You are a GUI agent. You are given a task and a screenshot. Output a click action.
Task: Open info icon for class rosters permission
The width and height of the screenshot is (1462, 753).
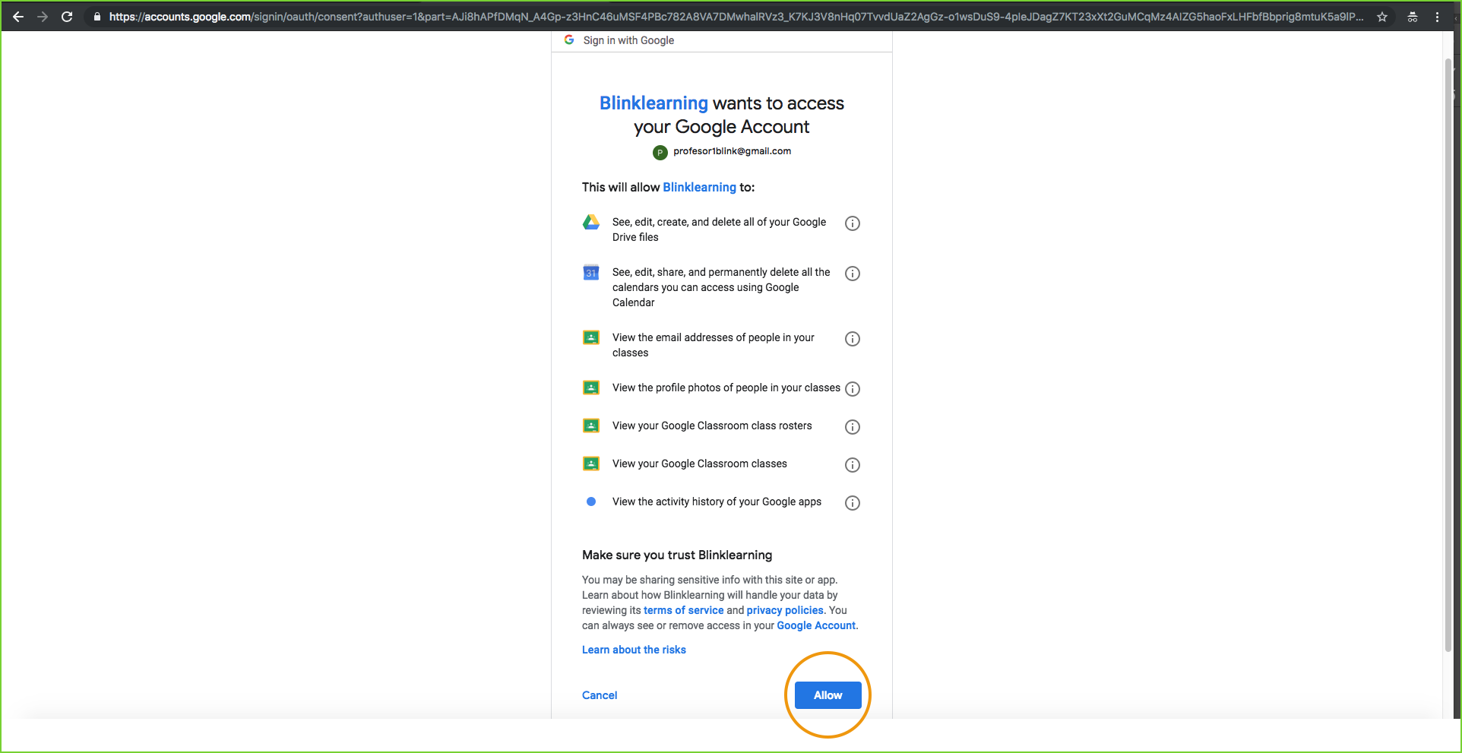[853, 427]
